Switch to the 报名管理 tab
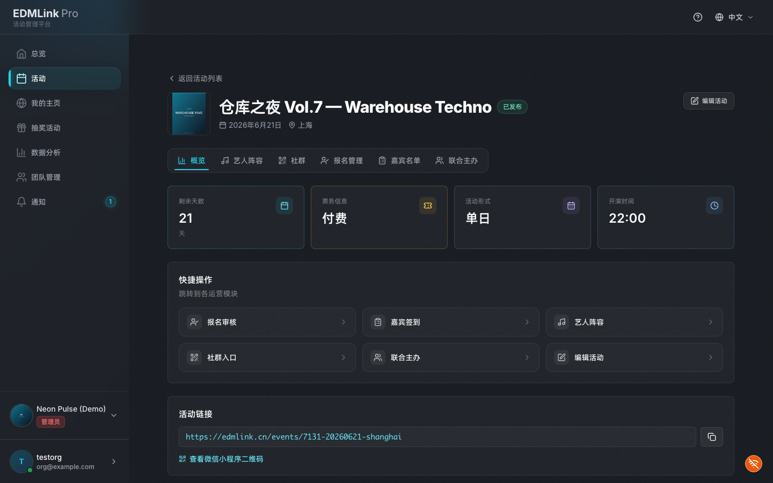 point(341,160)
